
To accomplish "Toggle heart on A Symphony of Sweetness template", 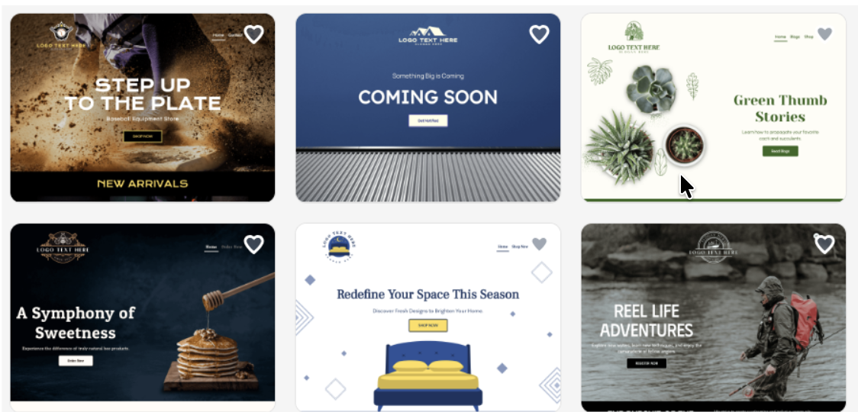I will pyautogui.click(x=253, y=244).
